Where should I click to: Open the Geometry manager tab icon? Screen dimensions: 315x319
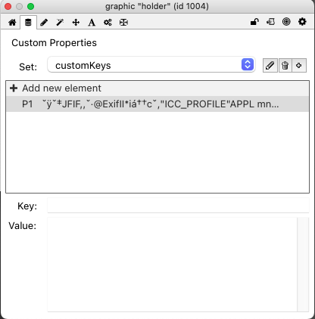[123, 23]
